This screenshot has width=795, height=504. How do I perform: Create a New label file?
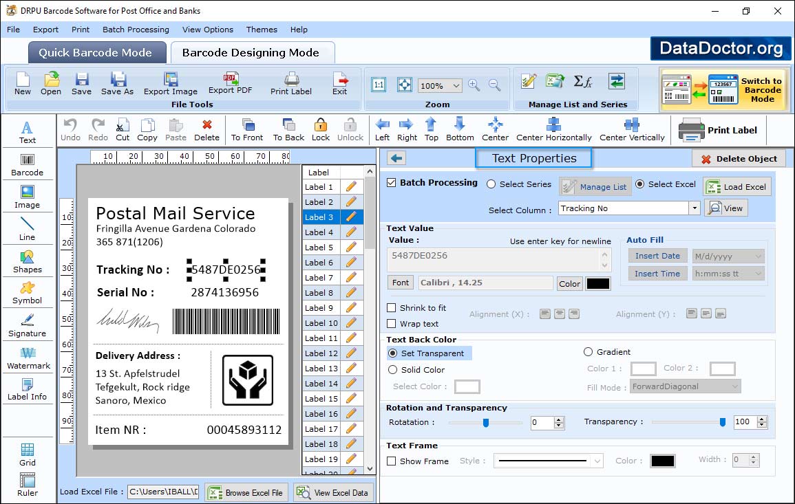(x=22, y=84)
